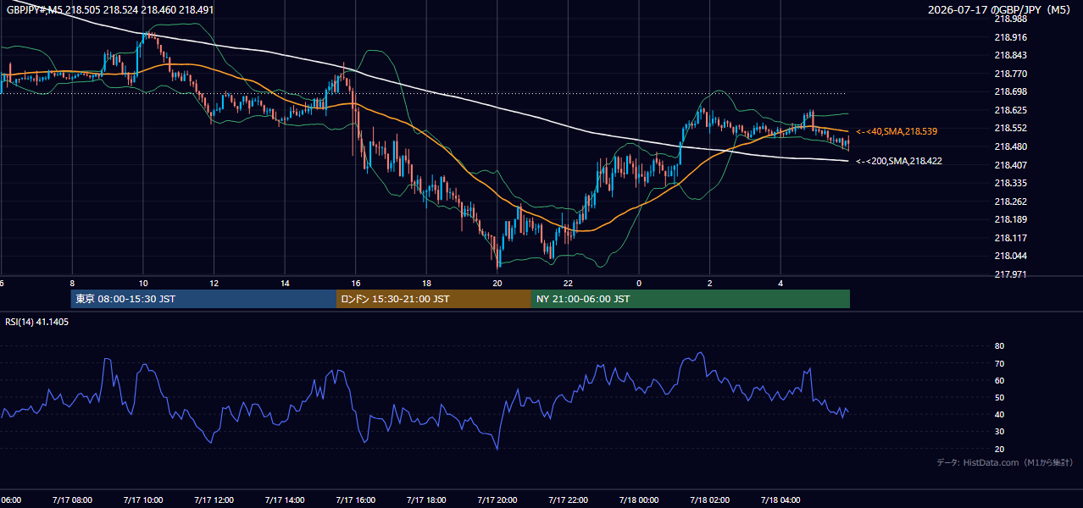Click hour tick 12 under the price chart
1083x508 pixels.
pos(214,284)
